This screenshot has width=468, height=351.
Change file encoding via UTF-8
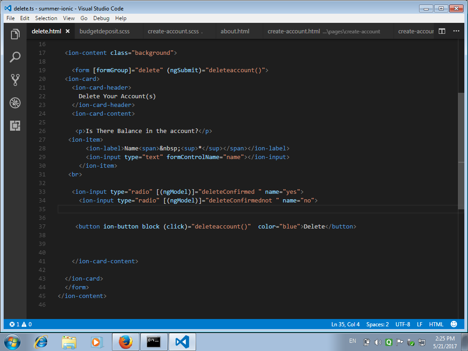pyautogui.click(x=403, y=324)
